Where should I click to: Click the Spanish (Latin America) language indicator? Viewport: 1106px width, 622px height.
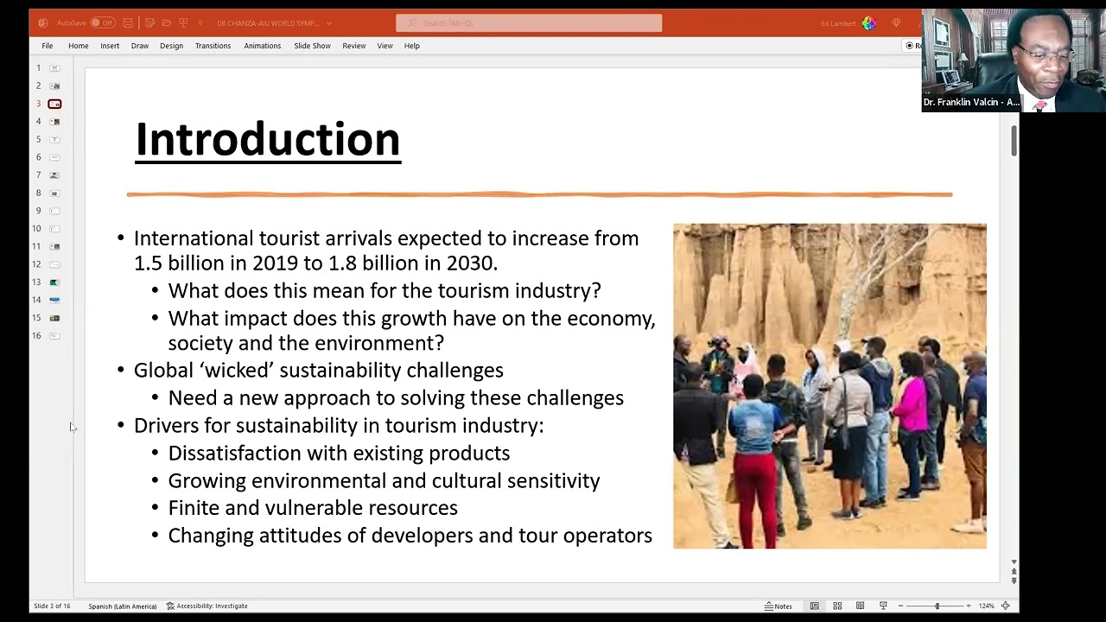(x=123, y=606)
